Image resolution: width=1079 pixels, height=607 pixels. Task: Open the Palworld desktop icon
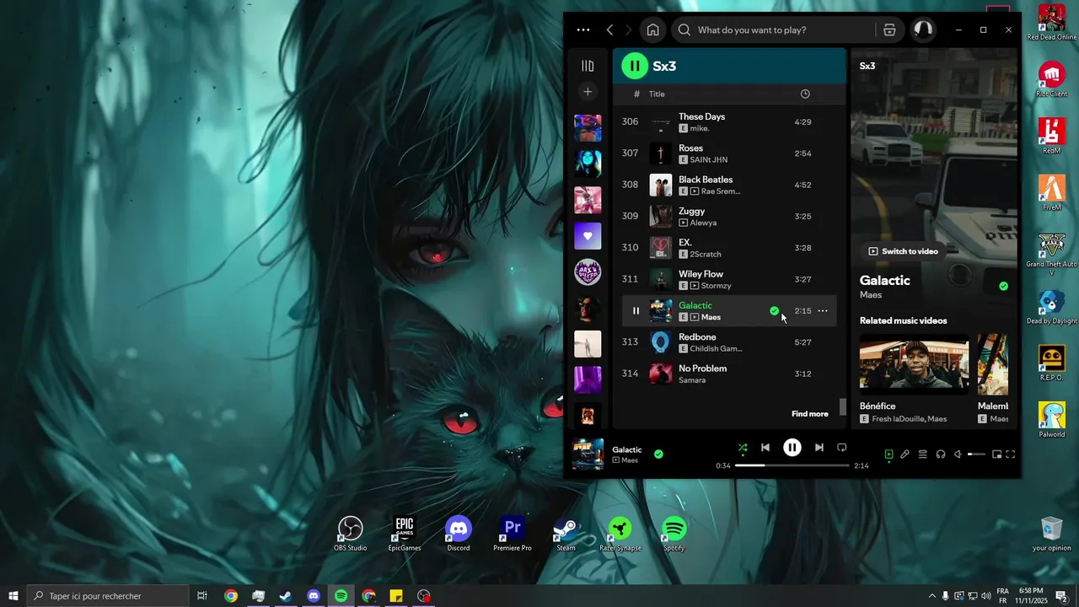point(1052,420)
